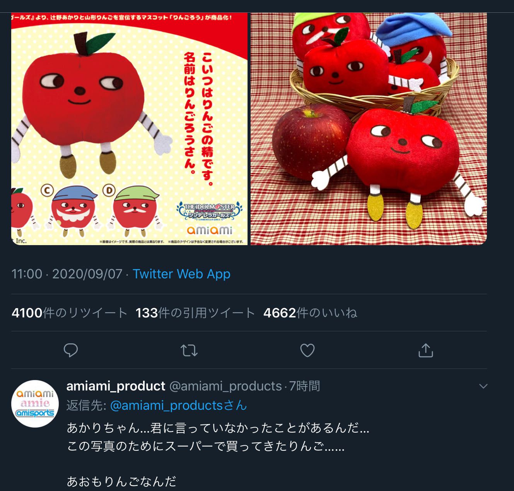The width and height of the screenshot is (514, 491).
Task: Open the left Ringorou promo image
Action: (129, 129)
